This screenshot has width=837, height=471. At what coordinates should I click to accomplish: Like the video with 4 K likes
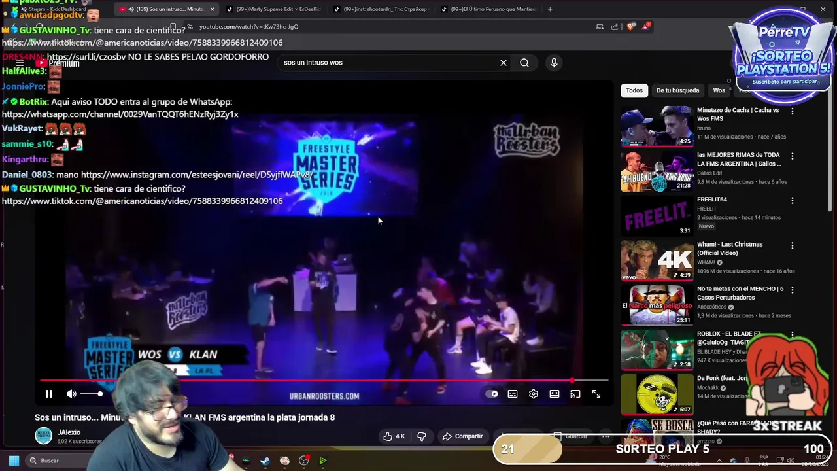[x=394, y=436]
